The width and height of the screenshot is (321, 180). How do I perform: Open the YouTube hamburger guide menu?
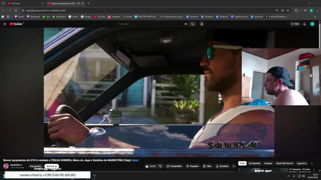coord(5,24)
